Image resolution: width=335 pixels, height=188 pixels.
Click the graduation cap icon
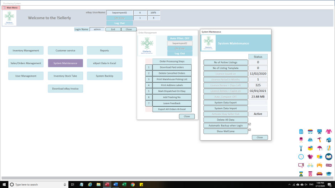[329, 174]
